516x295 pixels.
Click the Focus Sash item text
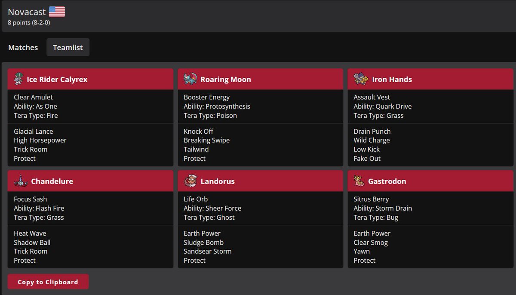(x=31, y=199)
